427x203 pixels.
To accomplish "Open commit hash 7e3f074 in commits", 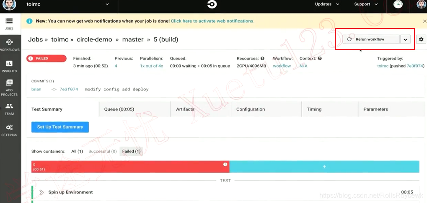I will point(69,89).
